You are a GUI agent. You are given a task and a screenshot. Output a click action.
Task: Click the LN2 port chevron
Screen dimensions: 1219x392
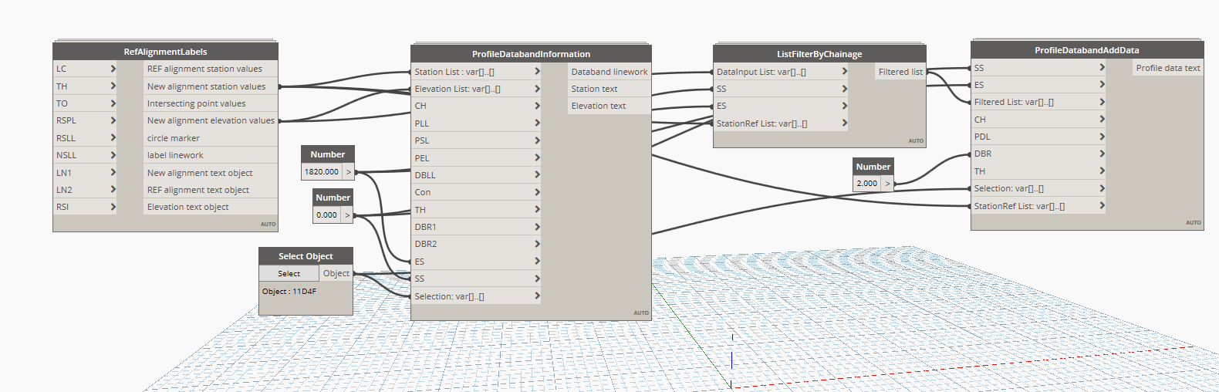[x=113, y=190]
